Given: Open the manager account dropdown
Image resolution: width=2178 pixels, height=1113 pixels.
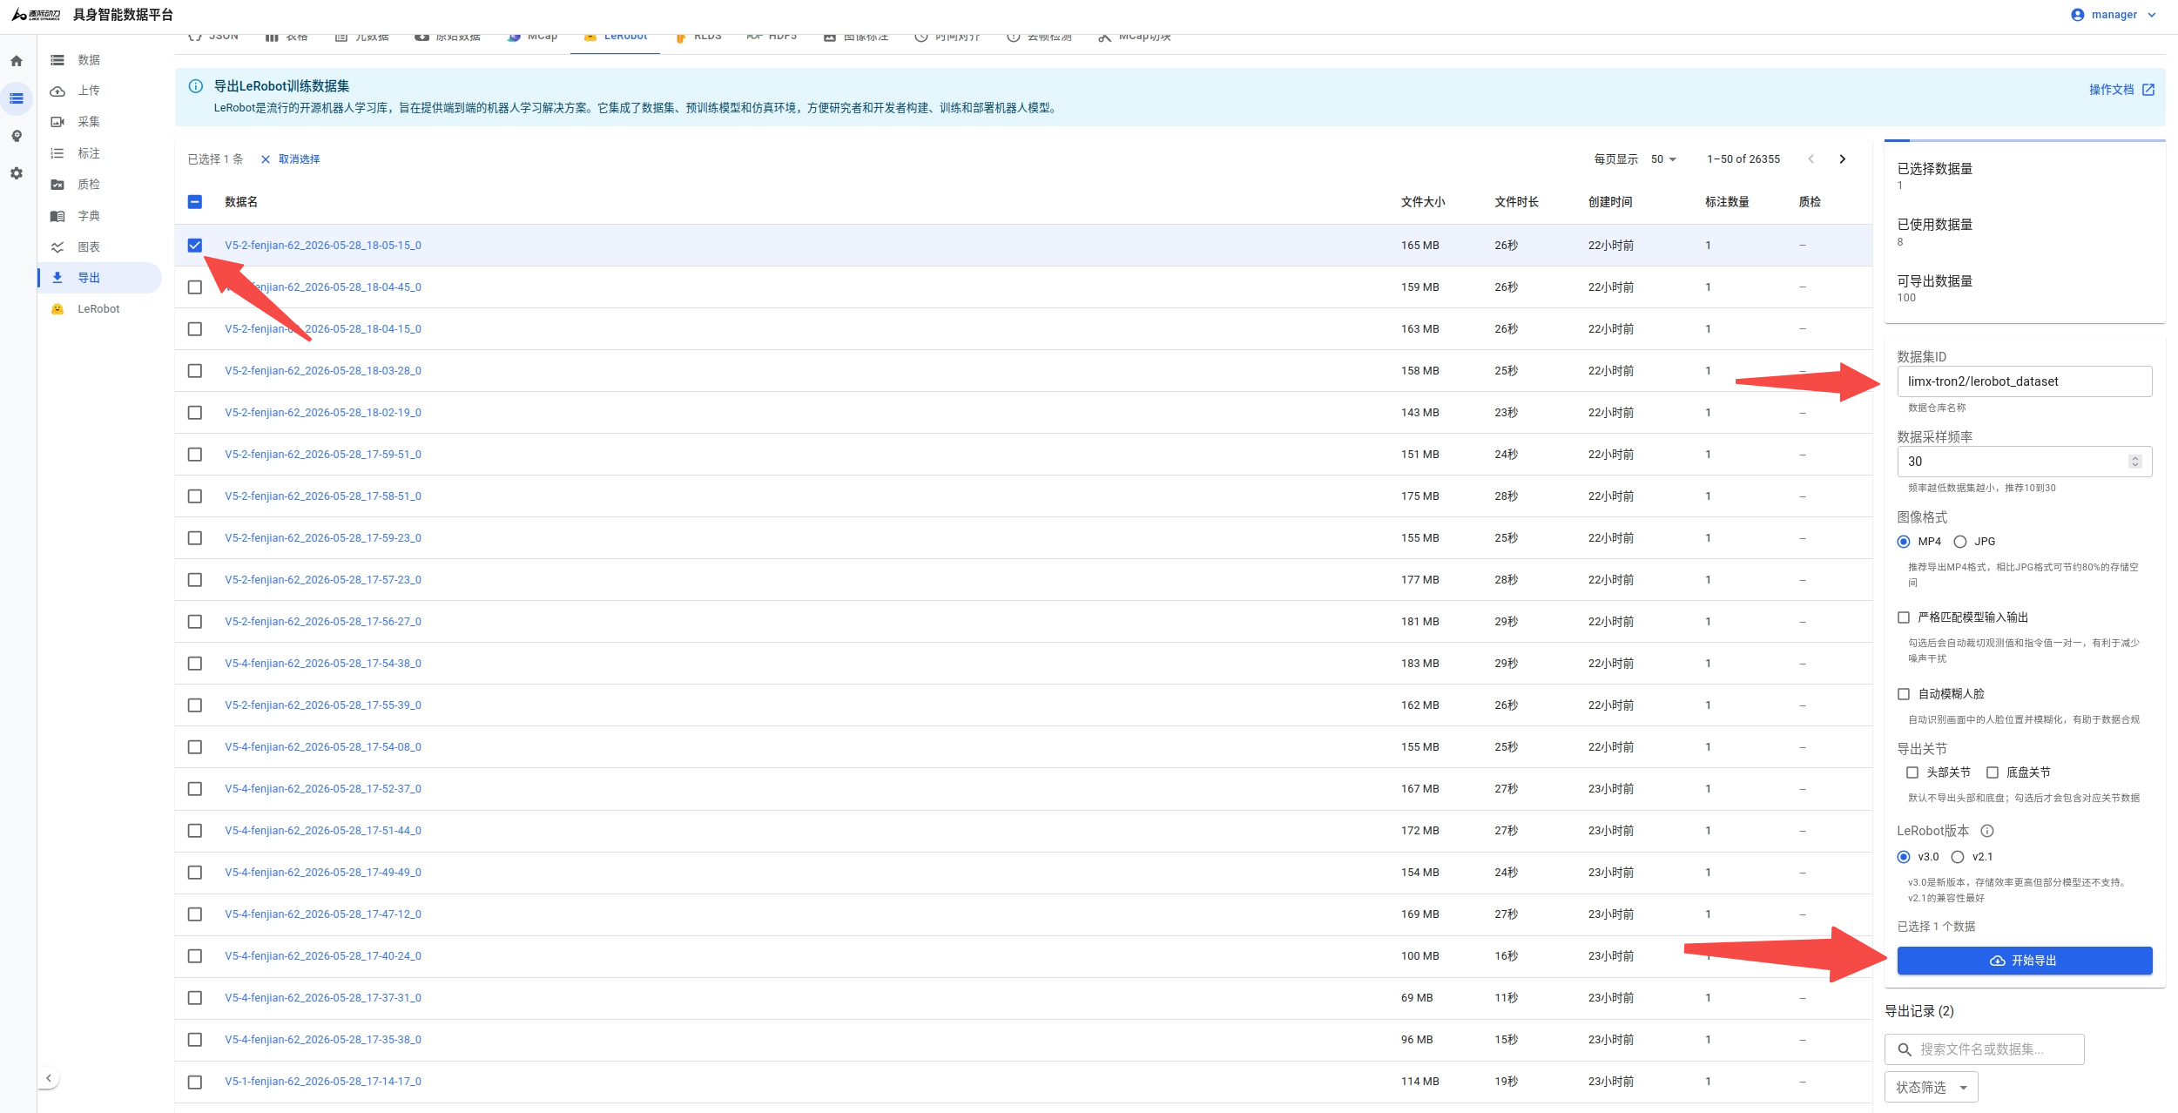Looking at the screenshot, I should 2114,15.
